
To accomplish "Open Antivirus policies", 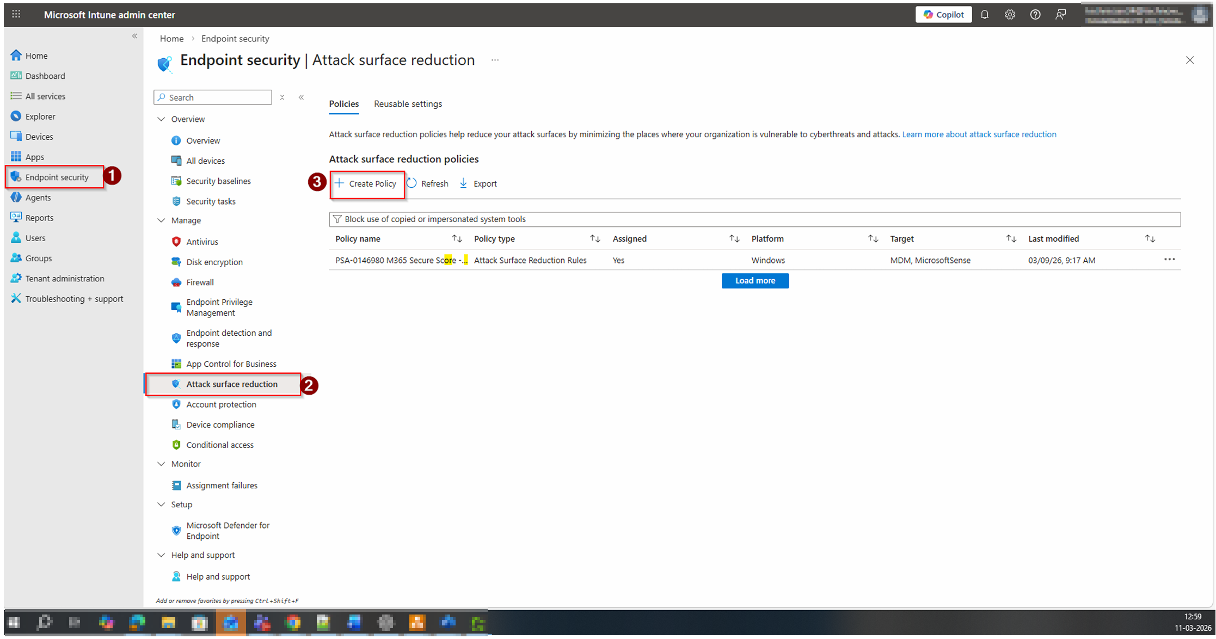I will (x=195, y=242).
